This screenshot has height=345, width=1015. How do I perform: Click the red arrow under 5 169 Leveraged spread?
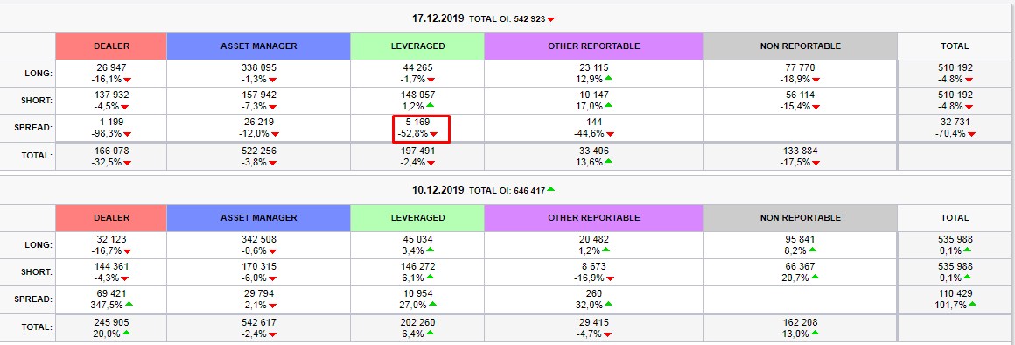point(434,135)
